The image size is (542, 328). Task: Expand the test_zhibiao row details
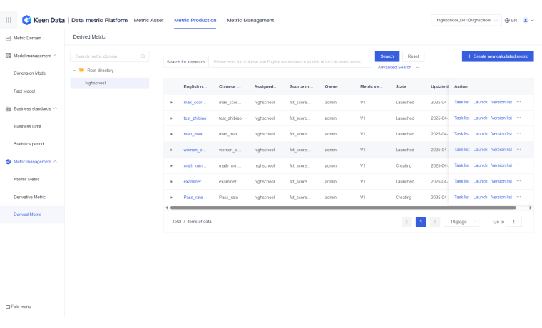click(171, 118)
